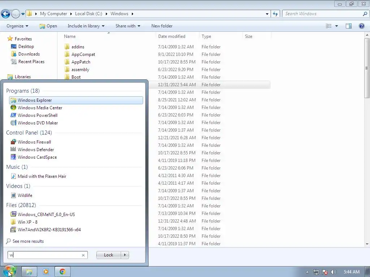This screenshot has height=277, width=370.
Task: Select Favorites star in the navigation pane
Action: (10, 39)
